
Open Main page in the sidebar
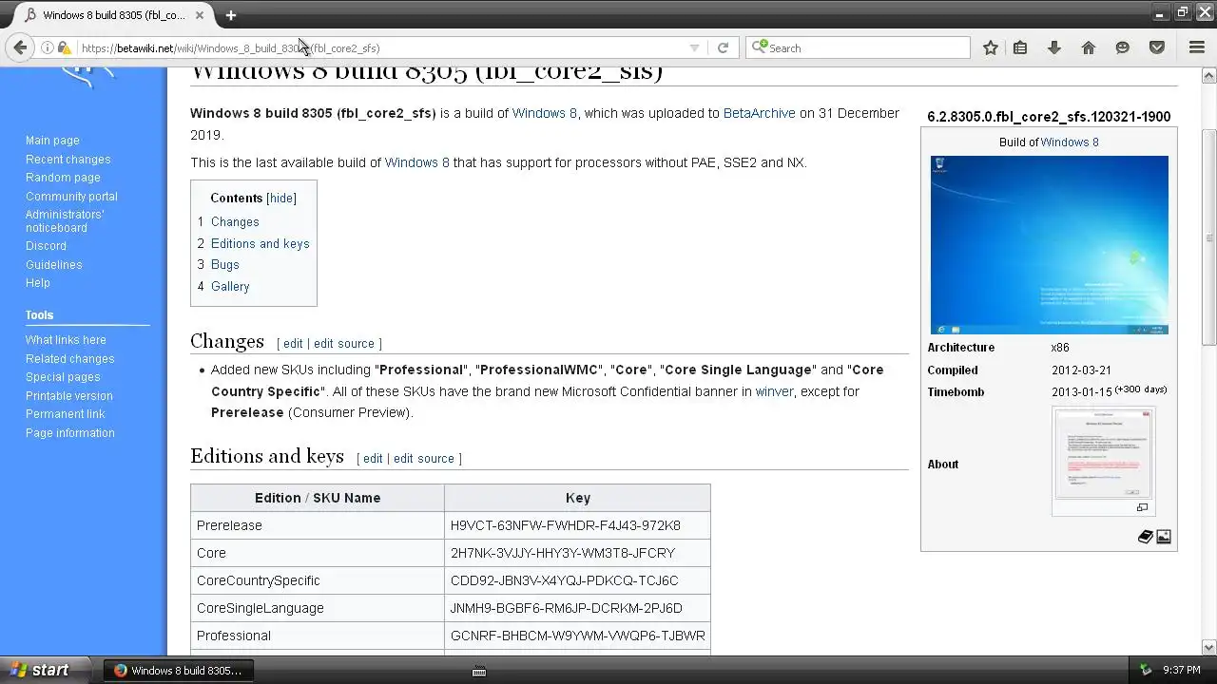click(52, 141)
